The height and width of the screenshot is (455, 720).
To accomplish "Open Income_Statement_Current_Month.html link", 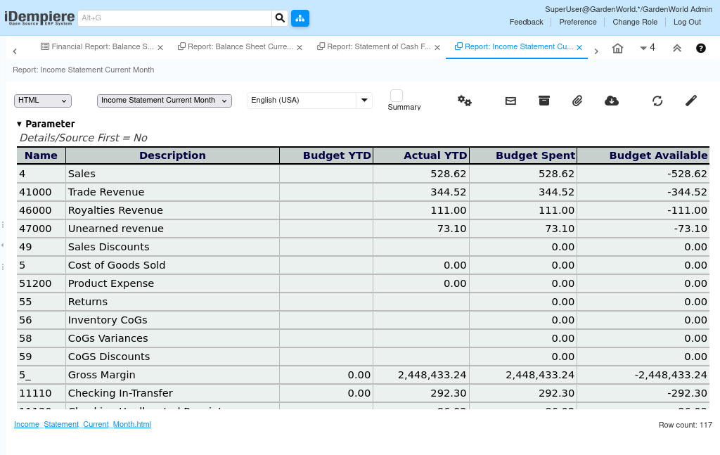I will (83, 424).
